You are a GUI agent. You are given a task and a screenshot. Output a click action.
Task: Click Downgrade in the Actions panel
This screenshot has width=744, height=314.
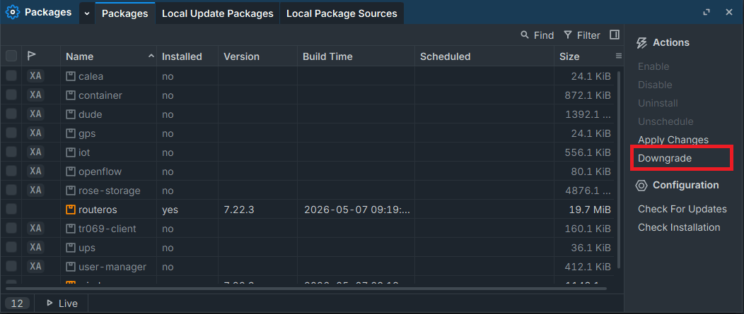coord(664,158)
